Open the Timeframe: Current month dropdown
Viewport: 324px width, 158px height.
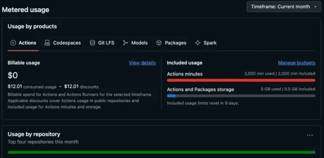coord(284,7)
